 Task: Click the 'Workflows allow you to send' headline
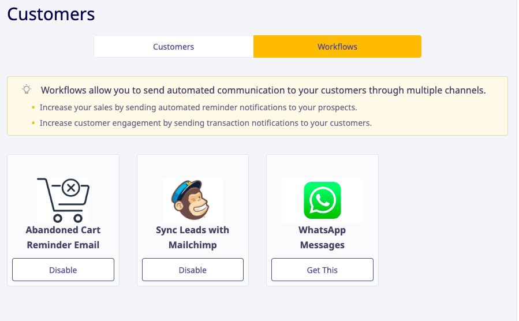pyautogui.click(x=263, y=90)
